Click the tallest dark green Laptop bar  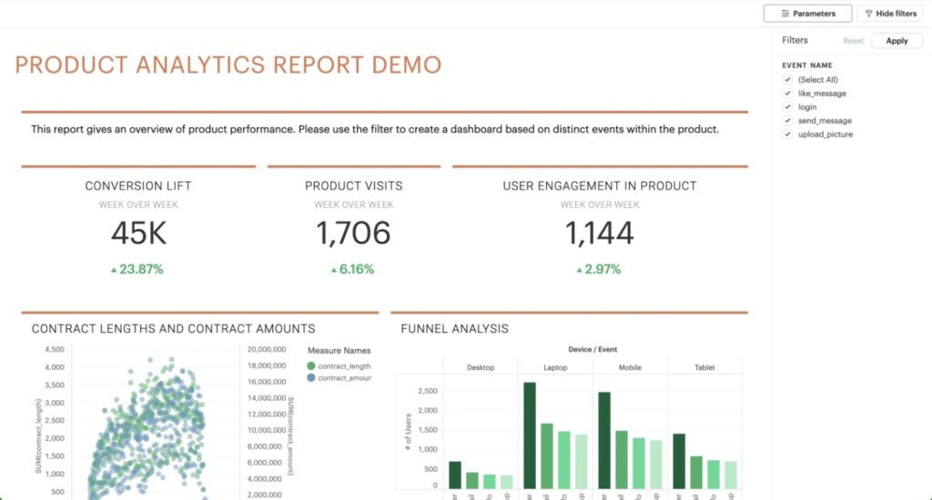530,435
